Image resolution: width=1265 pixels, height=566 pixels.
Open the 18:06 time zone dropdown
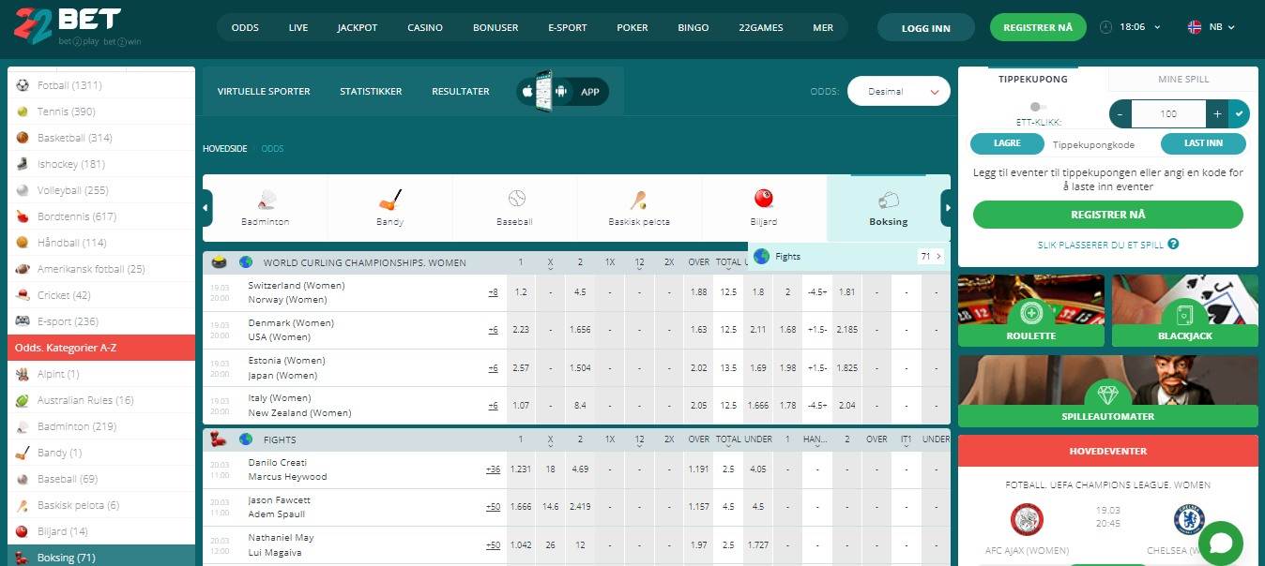click(x=1130, y=27)
